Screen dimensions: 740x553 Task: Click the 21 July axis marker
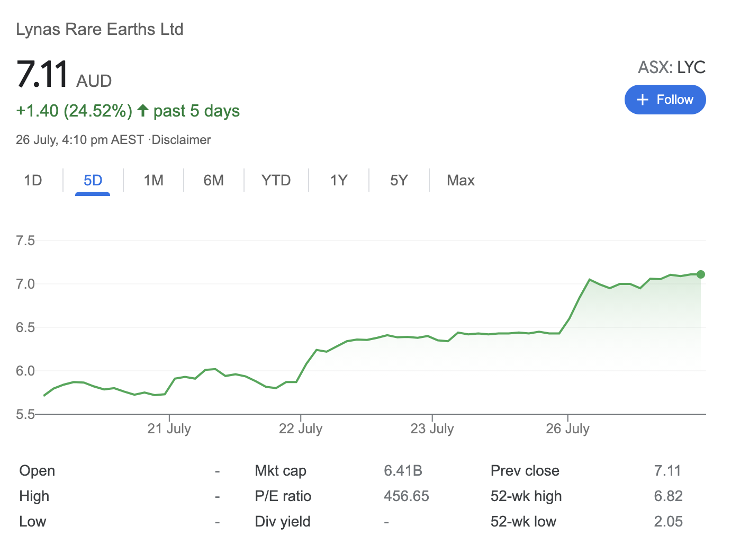tap(169, 429)
